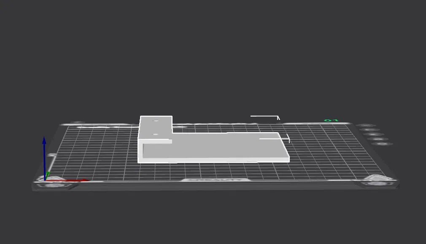Viewport: 426px width, 244px height.
Task: Click the red X axis arrow
Action: tap(67, 180)
